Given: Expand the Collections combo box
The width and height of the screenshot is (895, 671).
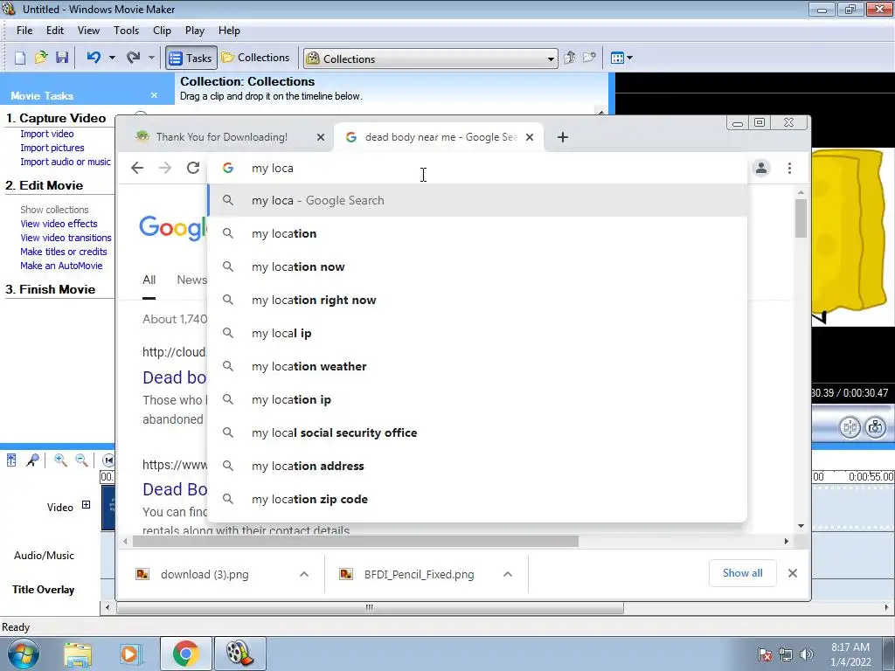Looking at the screenshot, I should pos(551,59).
